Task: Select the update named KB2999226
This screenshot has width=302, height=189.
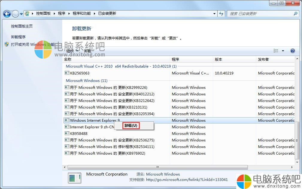Action: 109,88
